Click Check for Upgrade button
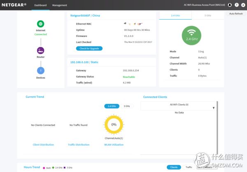 (x=89, y=48)
